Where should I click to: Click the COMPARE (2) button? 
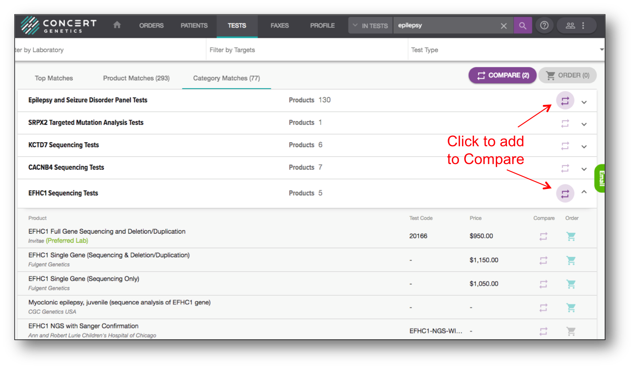click(502, 76)
